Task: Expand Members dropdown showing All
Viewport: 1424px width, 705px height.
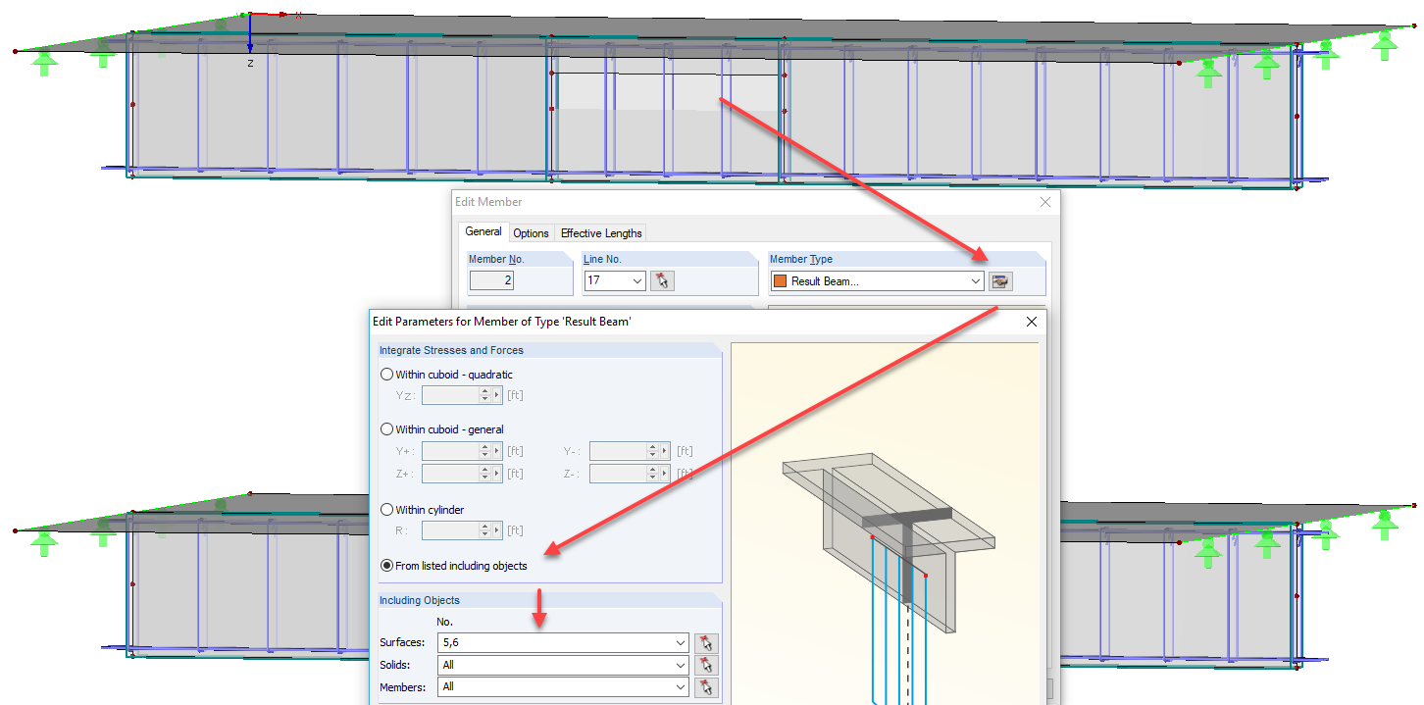Action: tap(681, 687)
